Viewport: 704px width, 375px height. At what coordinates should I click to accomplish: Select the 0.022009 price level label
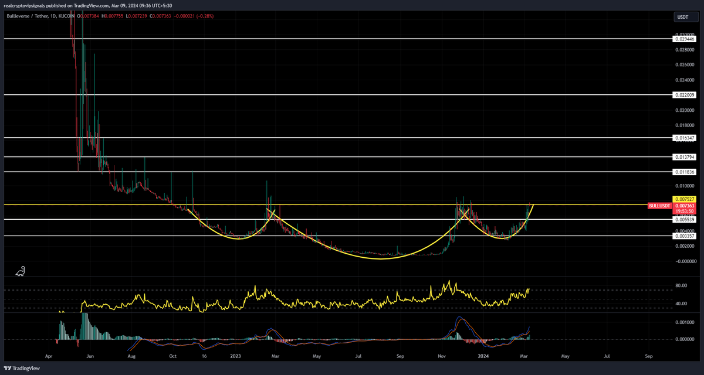click(x=684, y=94)
